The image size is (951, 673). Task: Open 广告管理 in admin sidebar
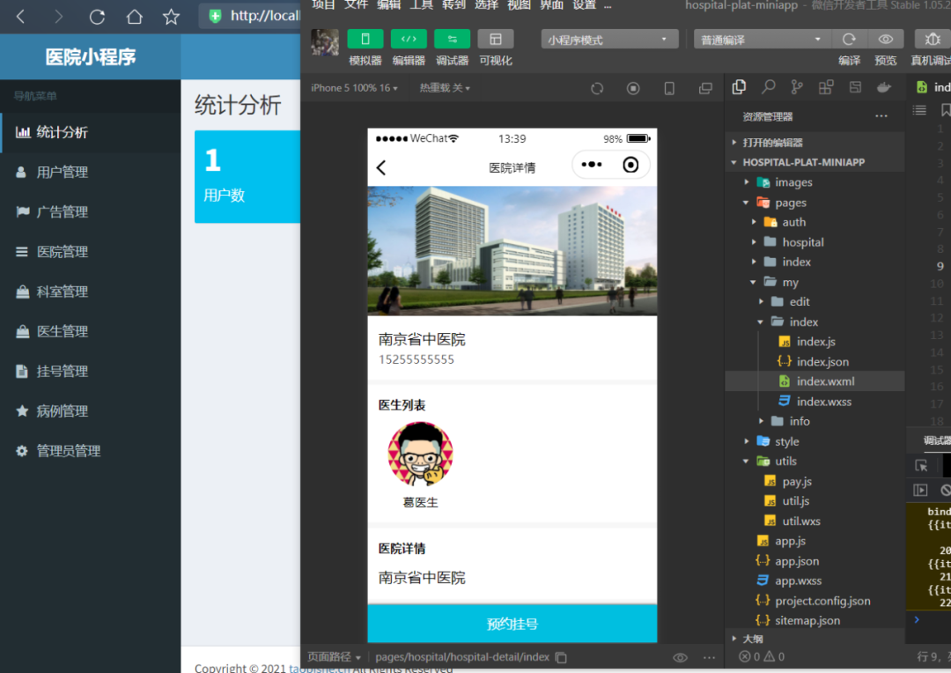tap(91, 211)
